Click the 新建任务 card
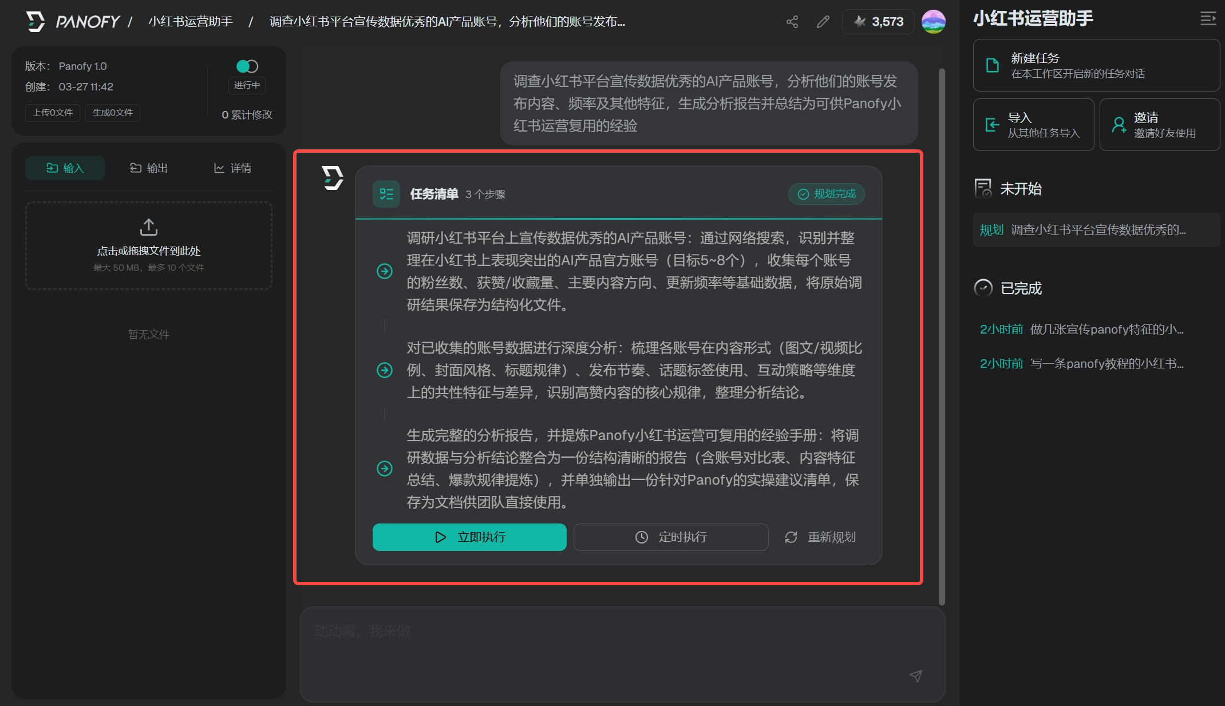 (1096, 65)
